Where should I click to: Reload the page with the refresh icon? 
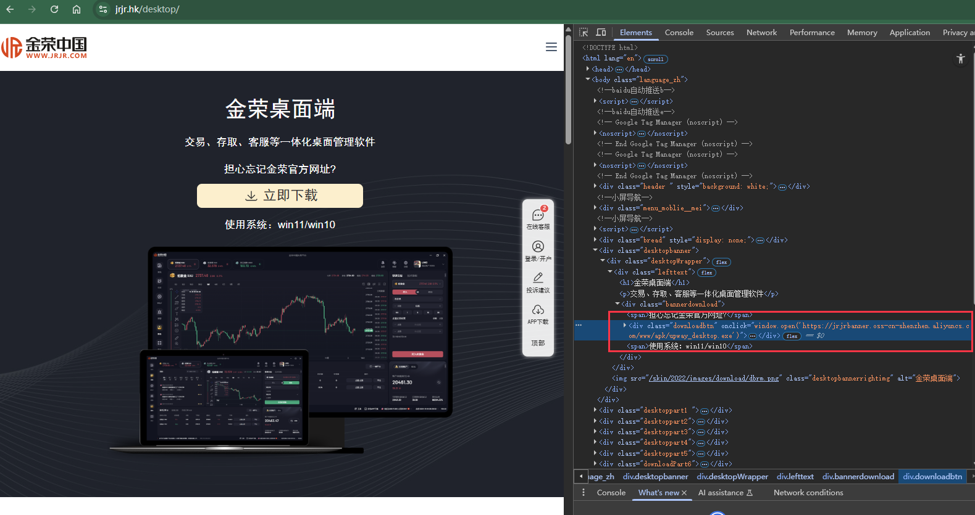[x=54, y=9]
